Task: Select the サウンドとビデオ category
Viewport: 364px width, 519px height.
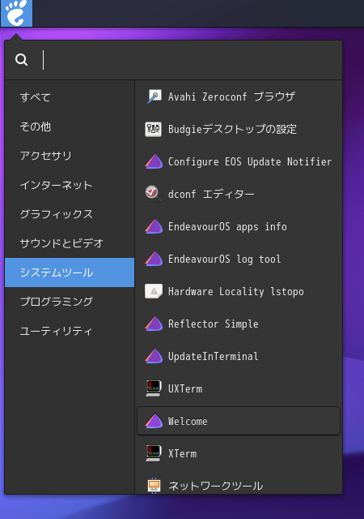Action: pyautogui.click(x=70, y=243)
